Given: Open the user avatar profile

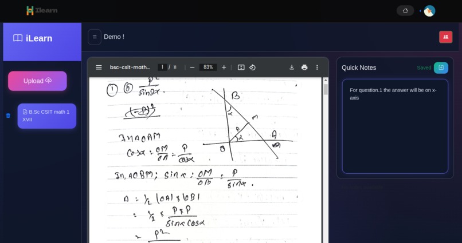Looking at the screenshot, I should tap(429, 11).
